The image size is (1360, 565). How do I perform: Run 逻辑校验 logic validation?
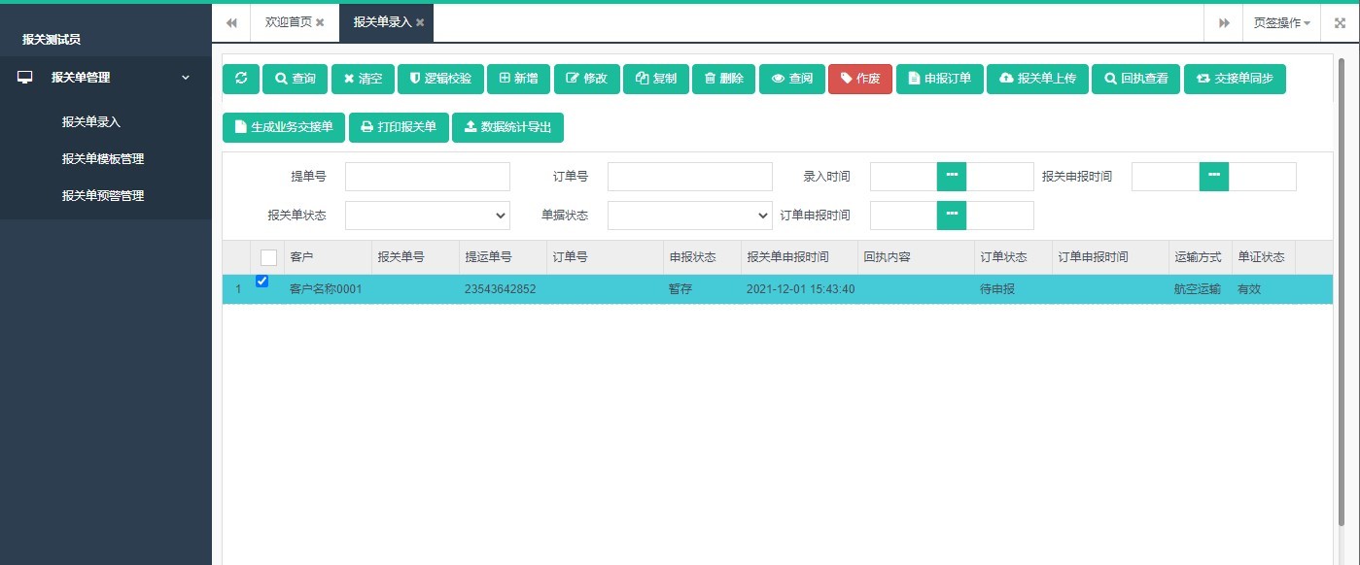click(440, 79)
